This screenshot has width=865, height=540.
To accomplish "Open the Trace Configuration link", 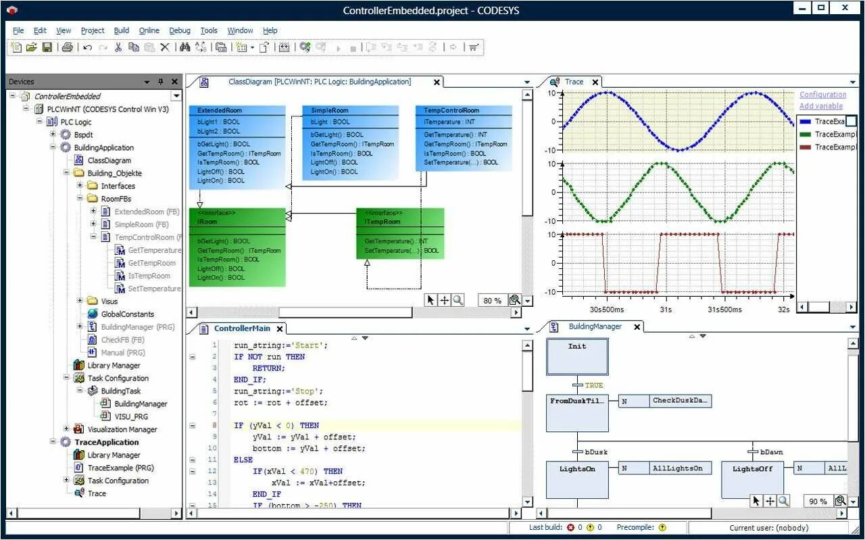I will point(822,95).
